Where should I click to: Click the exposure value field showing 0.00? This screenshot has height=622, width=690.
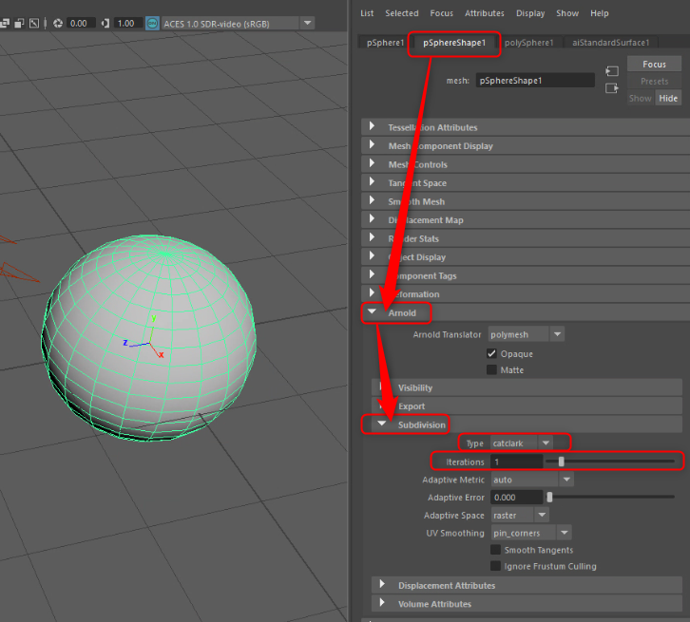81,24
